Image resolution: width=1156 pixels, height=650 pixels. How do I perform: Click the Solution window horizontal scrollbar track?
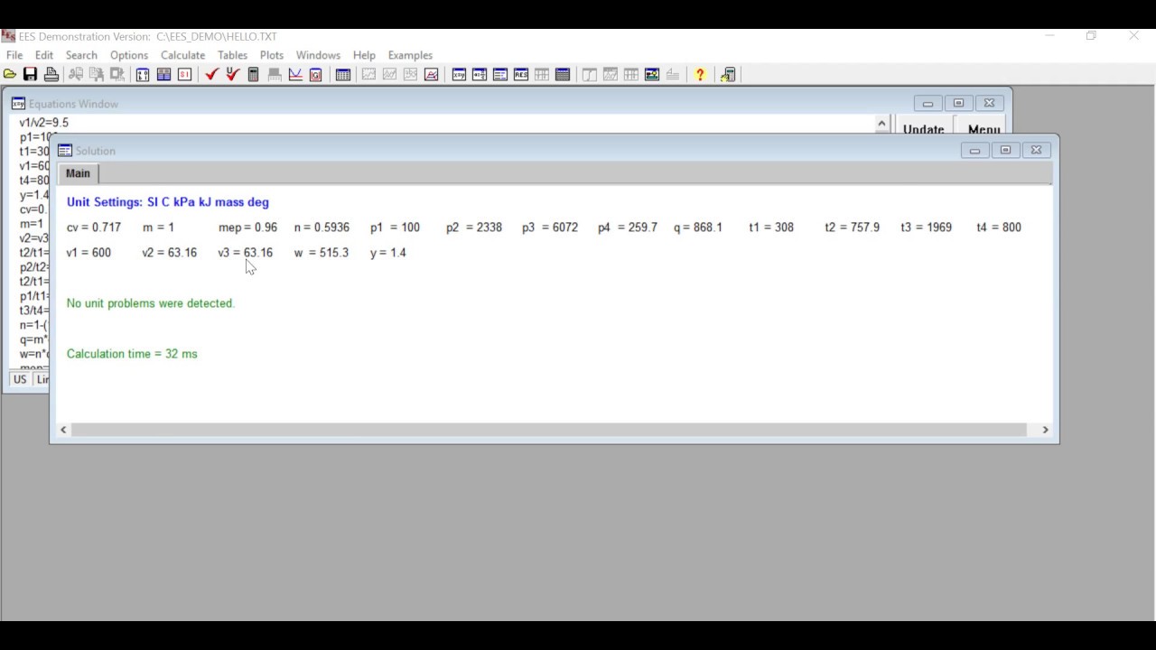[549, 430]
